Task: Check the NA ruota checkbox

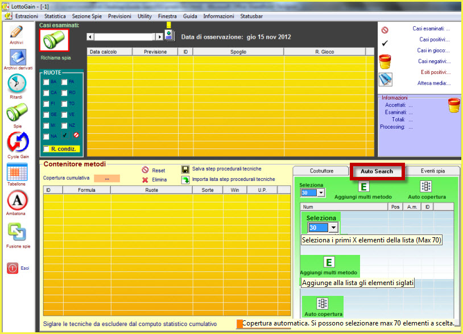Action: pos(46,137)
